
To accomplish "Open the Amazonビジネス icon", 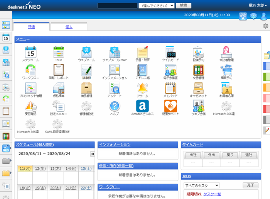I will [x=142, y=106].
